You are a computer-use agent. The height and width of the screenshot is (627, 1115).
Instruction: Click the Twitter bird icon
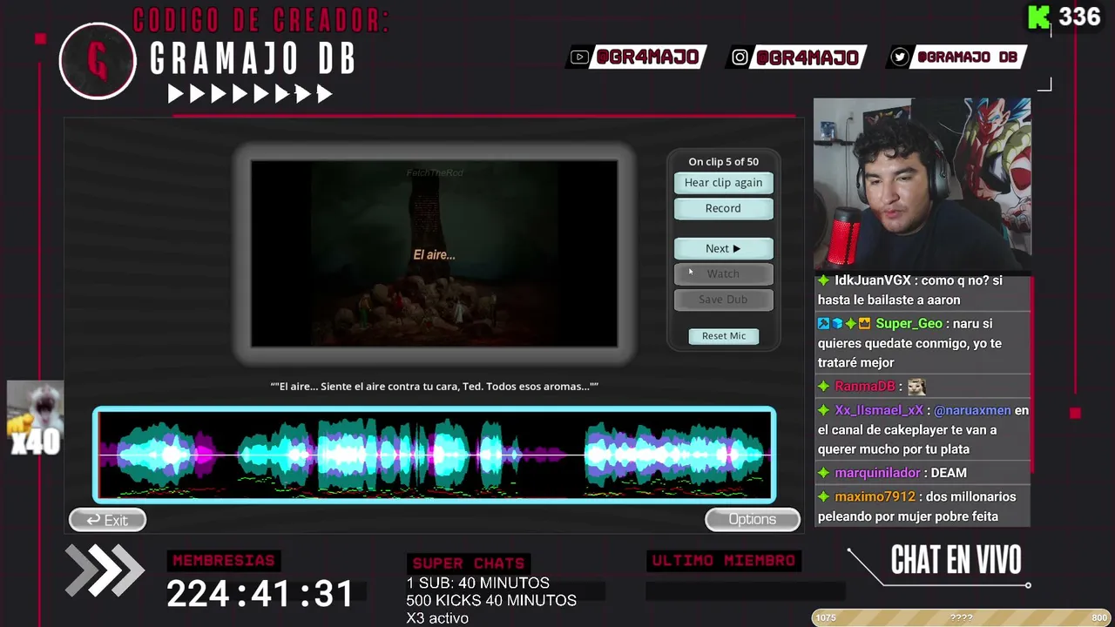pos(900,57)
